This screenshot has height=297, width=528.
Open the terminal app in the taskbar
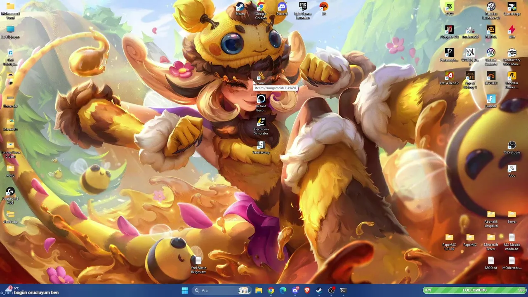pos(343,290)
